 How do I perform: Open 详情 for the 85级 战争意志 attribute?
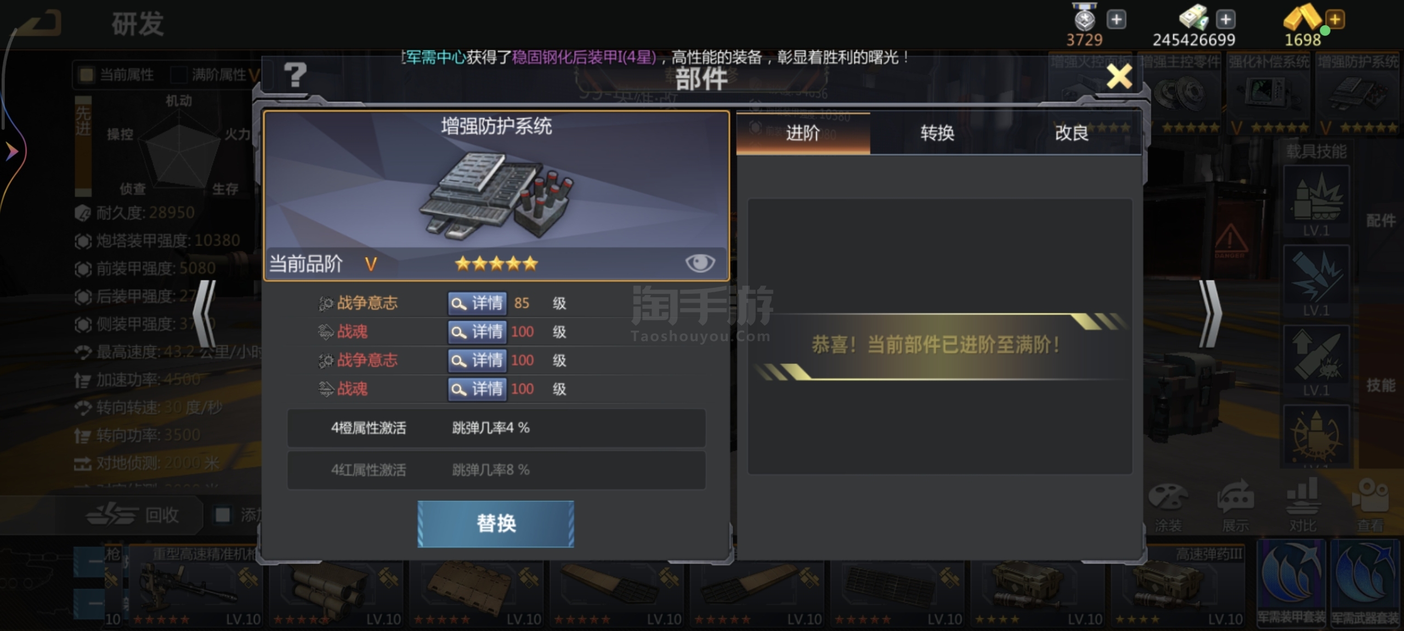pos(477,303)
